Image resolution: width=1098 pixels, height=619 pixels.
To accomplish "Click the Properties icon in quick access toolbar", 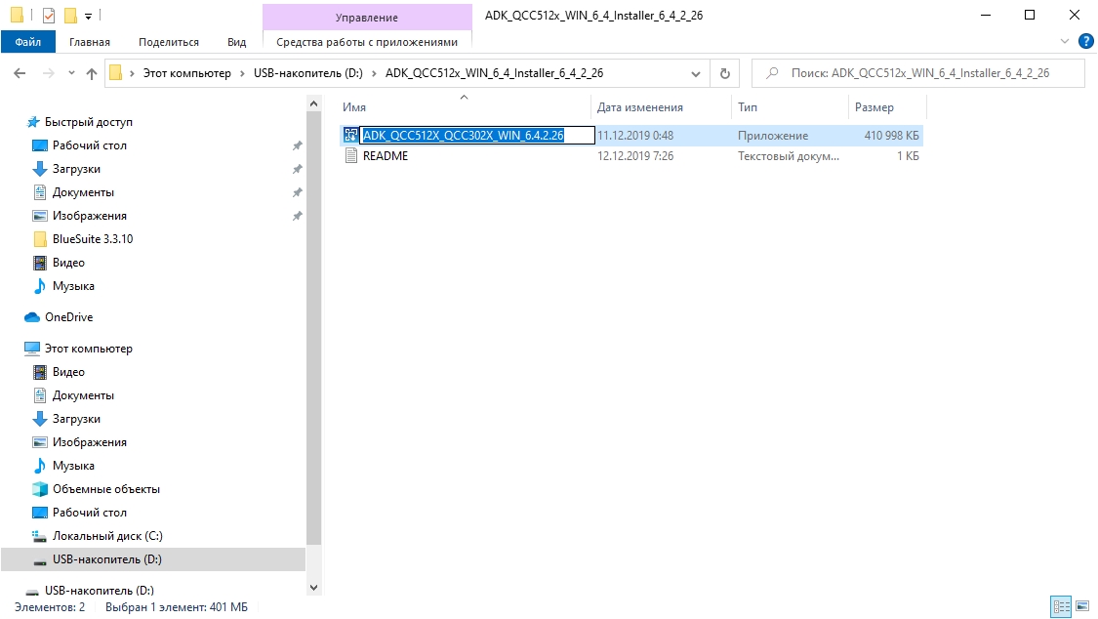I will click(x=49, y=16).
